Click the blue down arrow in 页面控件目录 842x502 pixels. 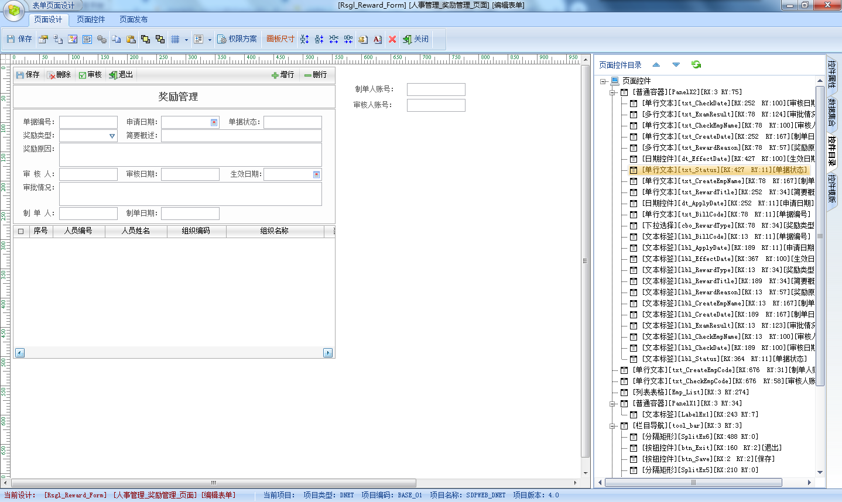click(x=676, y=65)
